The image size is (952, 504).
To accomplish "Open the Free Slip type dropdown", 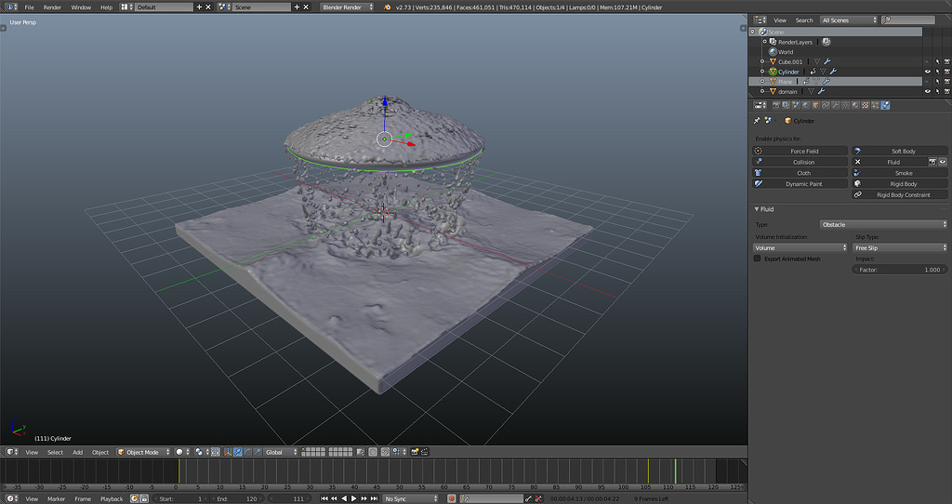I will coord(900,247).
